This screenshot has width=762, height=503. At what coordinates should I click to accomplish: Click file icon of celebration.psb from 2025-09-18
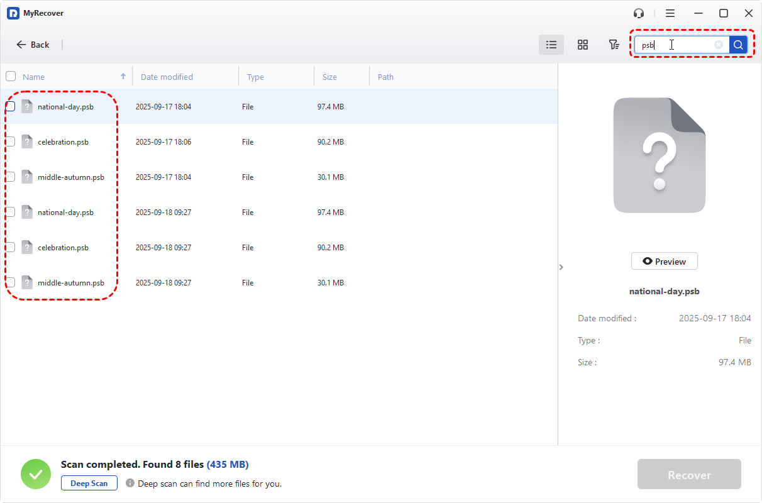(x=27, y=247)
